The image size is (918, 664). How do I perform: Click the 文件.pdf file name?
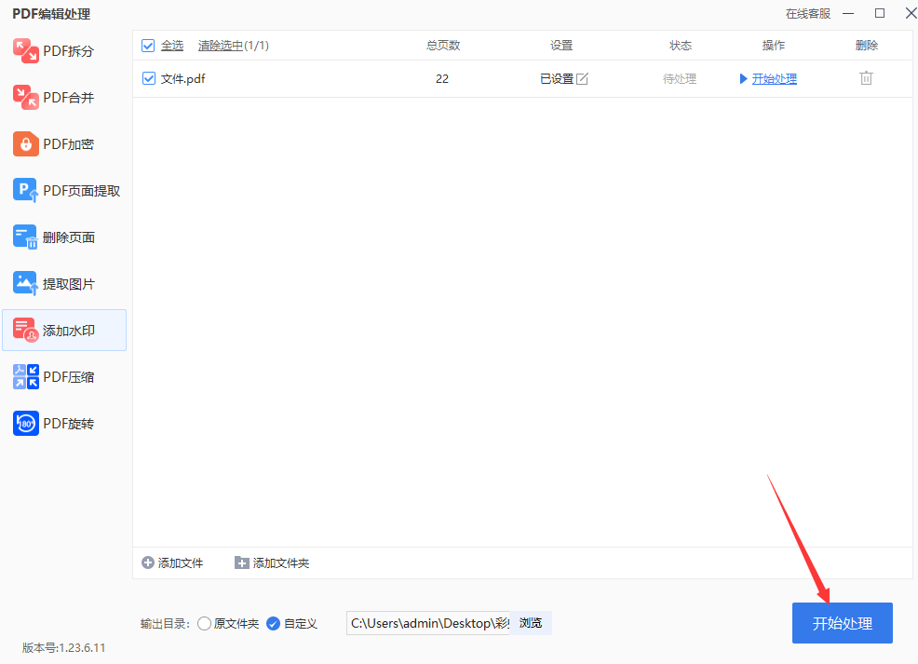coord(182,78)
